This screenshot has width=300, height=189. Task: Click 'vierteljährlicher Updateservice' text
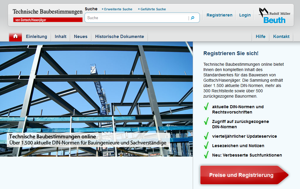(245, 136)
